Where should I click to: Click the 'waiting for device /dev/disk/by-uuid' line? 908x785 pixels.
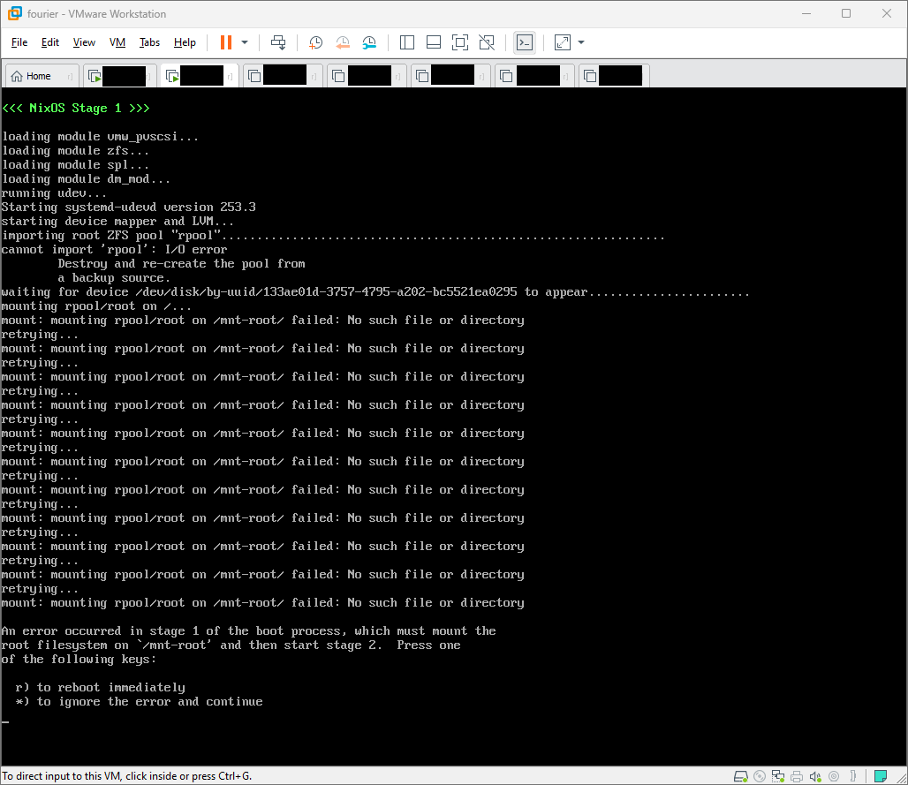pyautogui.click(x=375, y=292)
